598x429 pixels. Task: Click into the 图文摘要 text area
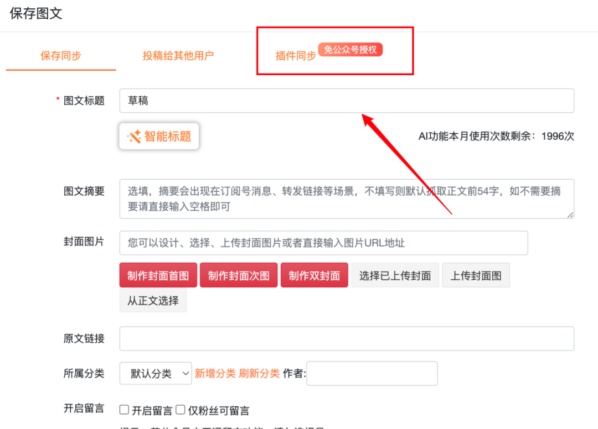pyautogui.click(x=347, y=198)
